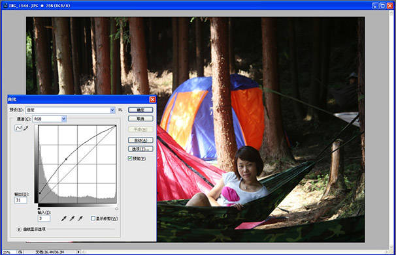Expand the Curve Display Options section
The width and height of the screenshot is (396, 255).
coord(19,230)
